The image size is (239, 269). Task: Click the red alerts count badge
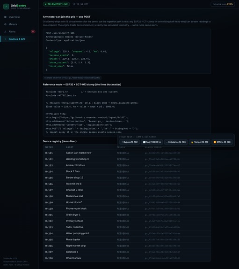[x=33, y=31]
